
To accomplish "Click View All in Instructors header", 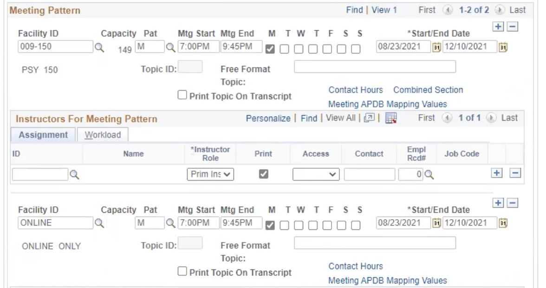I will click(x=341, y=118).
